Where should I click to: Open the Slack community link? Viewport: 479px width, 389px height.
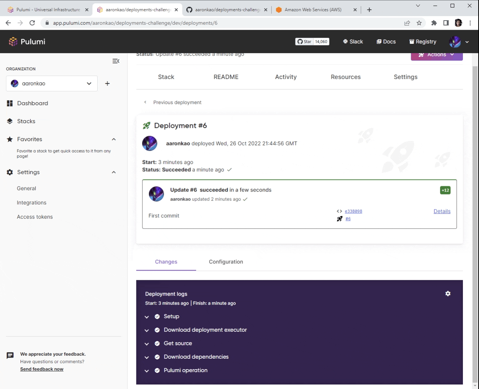(353, 42)
